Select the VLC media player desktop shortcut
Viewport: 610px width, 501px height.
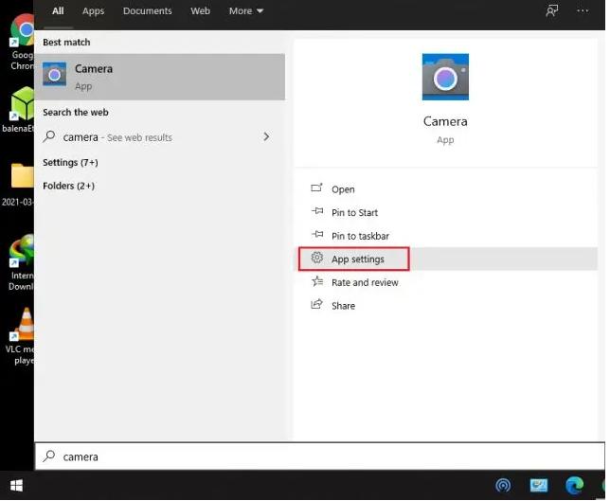pyautogui.click(x=20, y=336)
